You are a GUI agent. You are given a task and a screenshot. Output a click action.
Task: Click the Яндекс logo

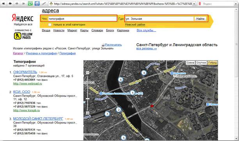[23, 18]
